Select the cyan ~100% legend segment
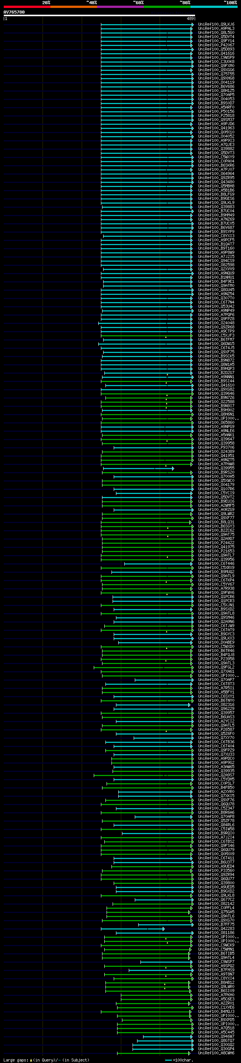 pos(214,7)
